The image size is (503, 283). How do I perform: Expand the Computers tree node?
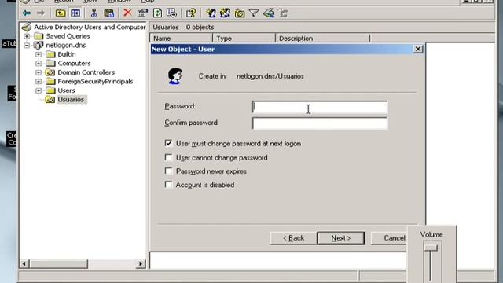pos(39,63)
